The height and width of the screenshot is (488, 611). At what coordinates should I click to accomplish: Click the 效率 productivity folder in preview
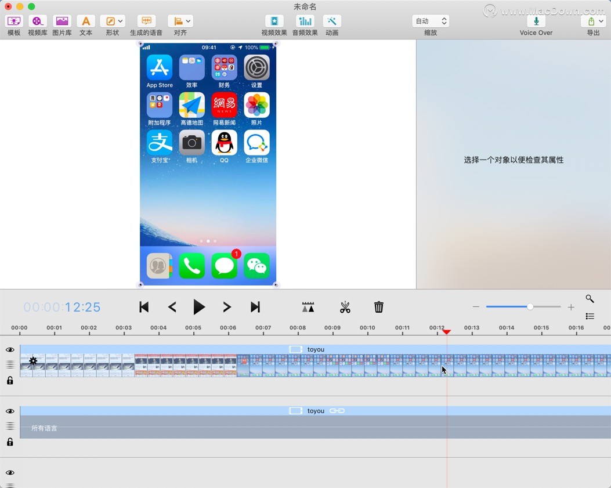(x=191, y=67)
